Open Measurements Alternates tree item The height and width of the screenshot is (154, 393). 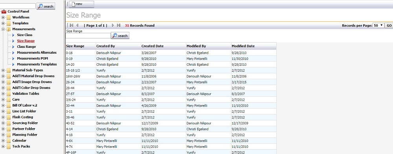[37, 53]
